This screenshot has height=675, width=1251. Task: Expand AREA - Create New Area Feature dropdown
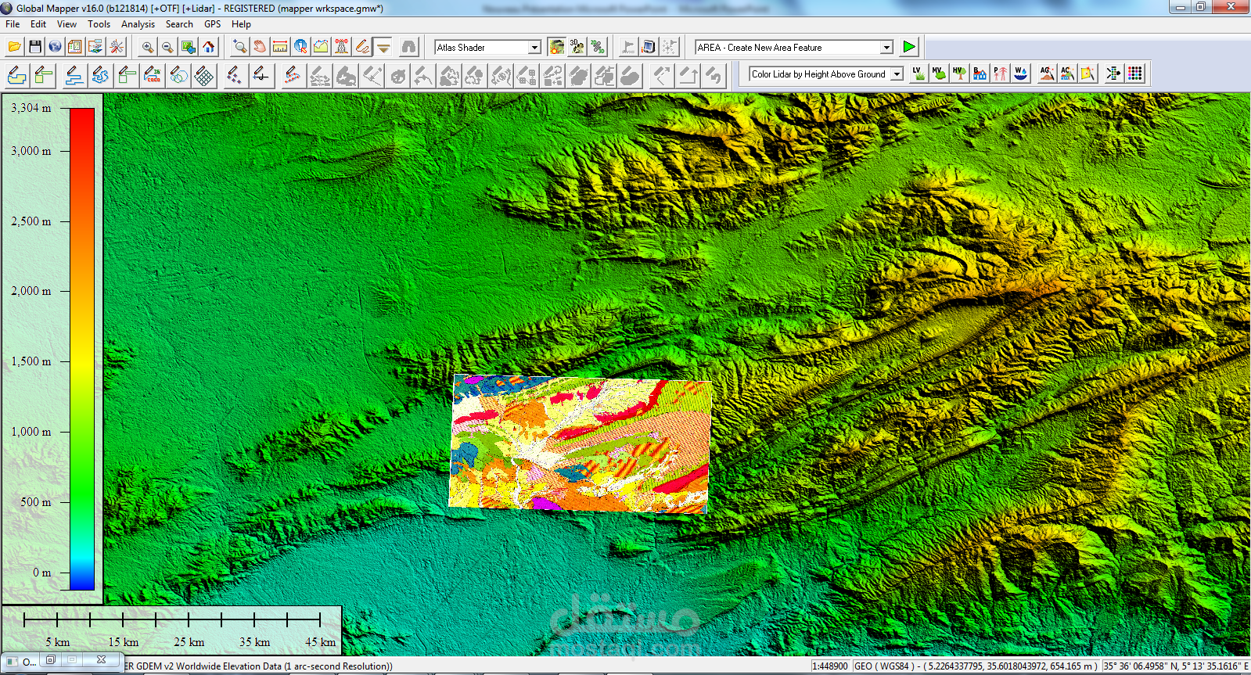(886, 48)
